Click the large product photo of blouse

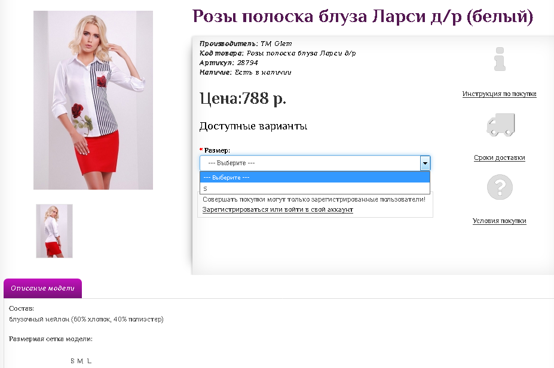tap(93, 100)
